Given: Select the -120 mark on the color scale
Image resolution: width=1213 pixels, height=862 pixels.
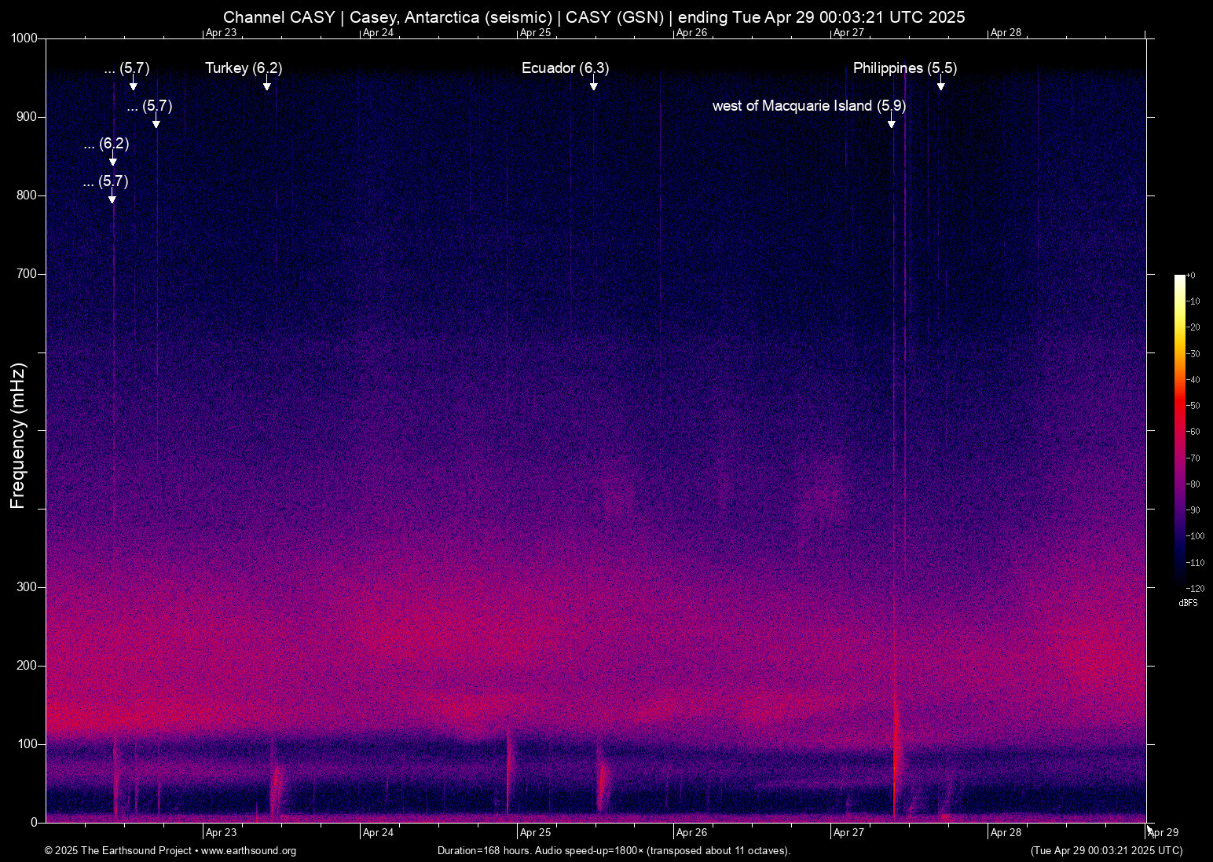Looking at the screenshot, I should coord(1195,588).
